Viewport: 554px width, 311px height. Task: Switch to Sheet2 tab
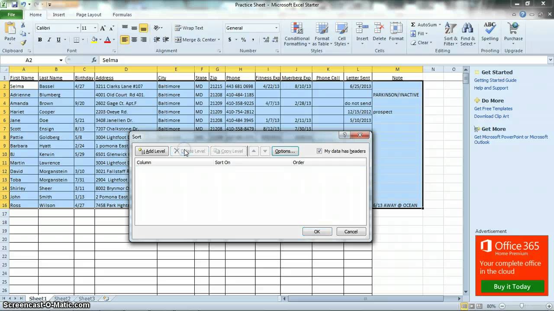(62, 298)
